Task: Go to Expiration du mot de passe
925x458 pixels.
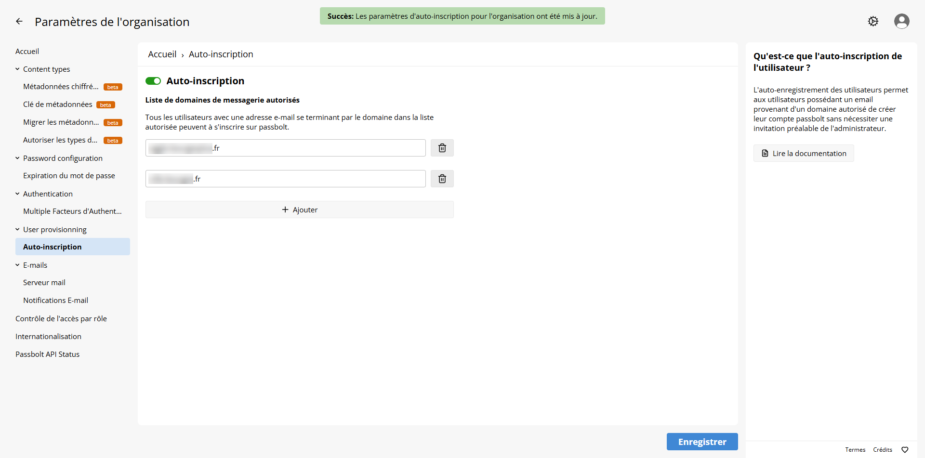Action: click(69, 176)
